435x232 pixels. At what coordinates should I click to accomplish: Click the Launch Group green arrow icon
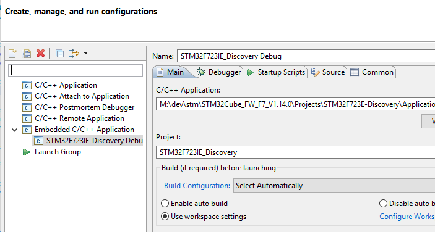(27, 152)
